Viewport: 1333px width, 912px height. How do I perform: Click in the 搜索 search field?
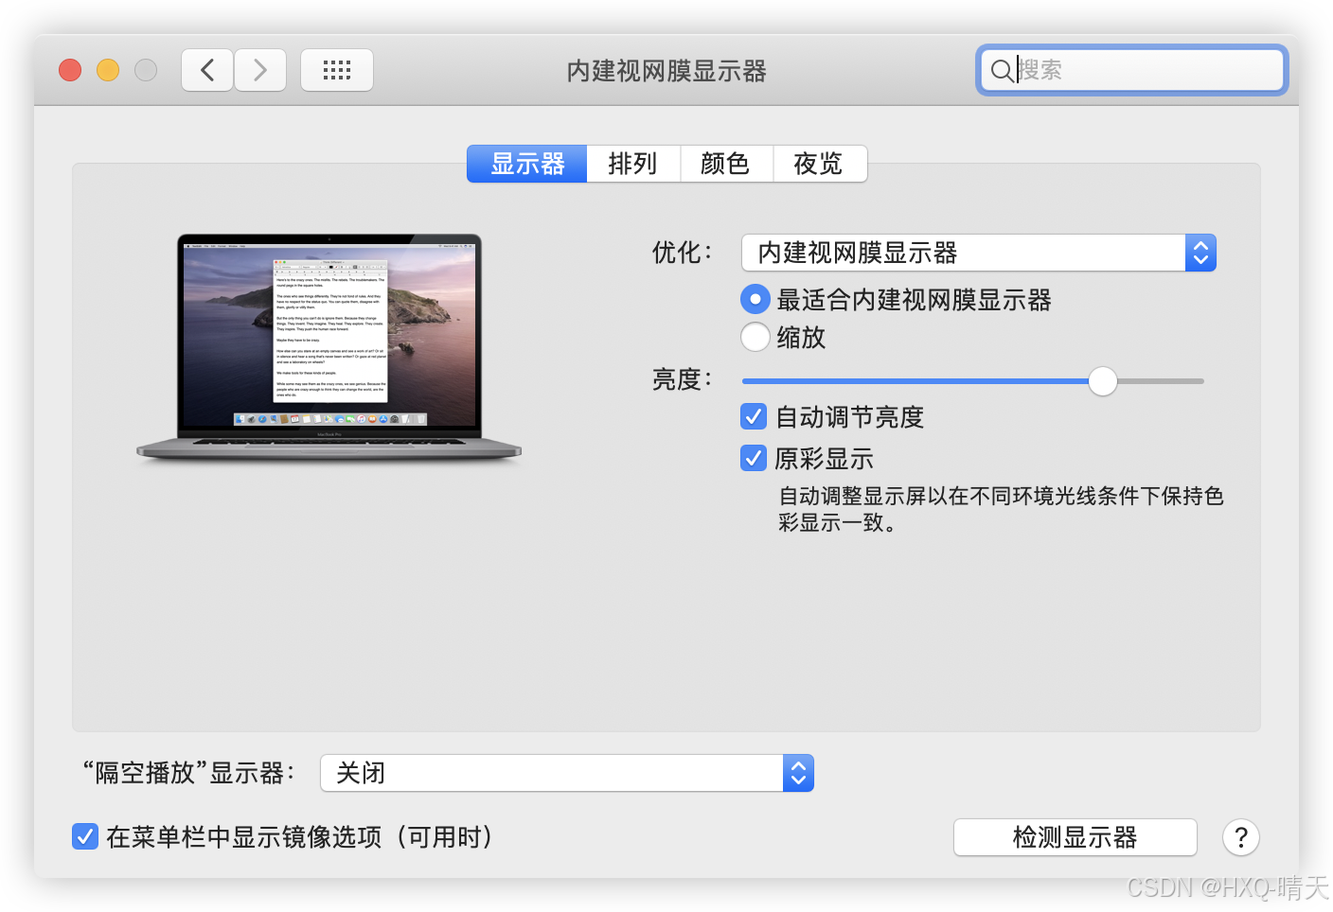point(1131,70)
